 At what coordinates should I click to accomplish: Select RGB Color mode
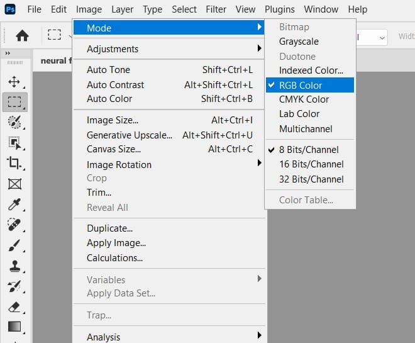click(309, 85)
